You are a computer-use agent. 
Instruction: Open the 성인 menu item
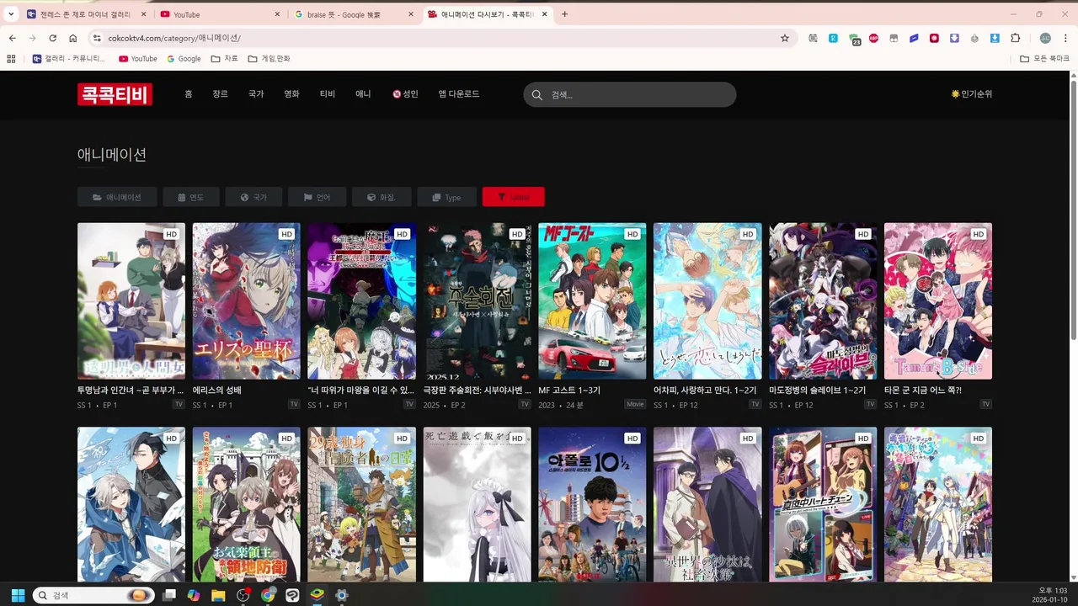405,94
